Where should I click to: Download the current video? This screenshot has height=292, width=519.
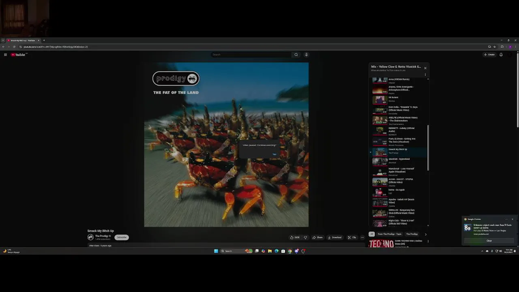click(x=335, y=238)
